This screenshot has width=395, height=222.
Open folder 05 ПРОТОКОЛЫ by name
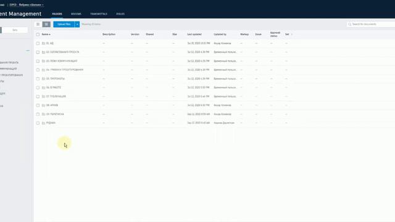56,79
